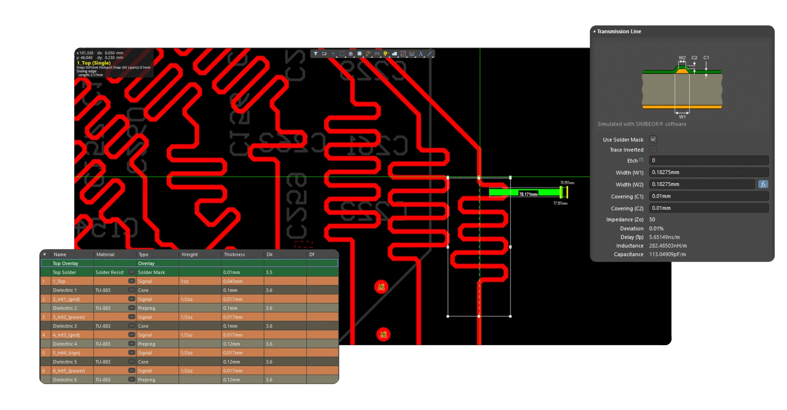The width and height of the screenshot is (787, 410).
Task: Edit the Width (W1) field
Action: [x=709, y=172]
